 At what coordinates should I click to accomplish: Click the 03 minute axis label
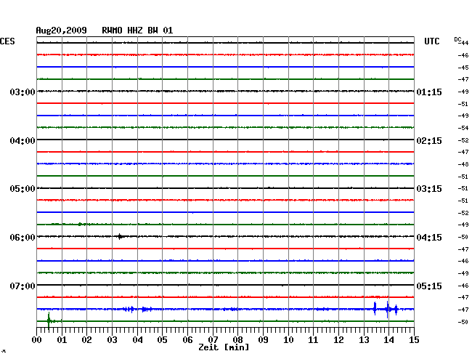point(112,339)
